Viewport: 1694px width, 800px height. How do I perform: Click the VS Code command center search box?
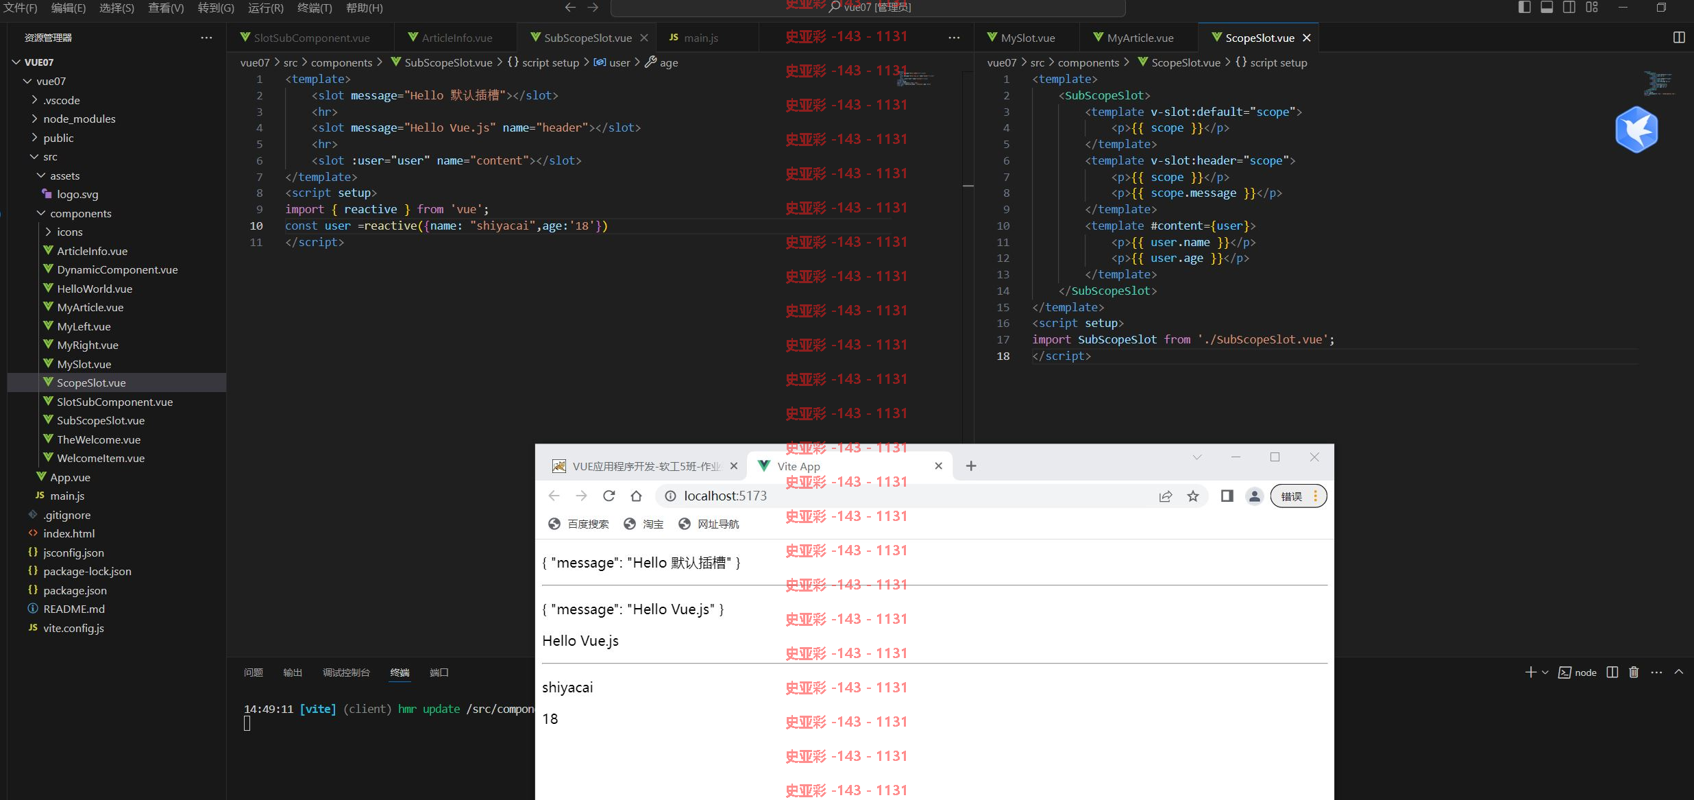coord(868,8)
